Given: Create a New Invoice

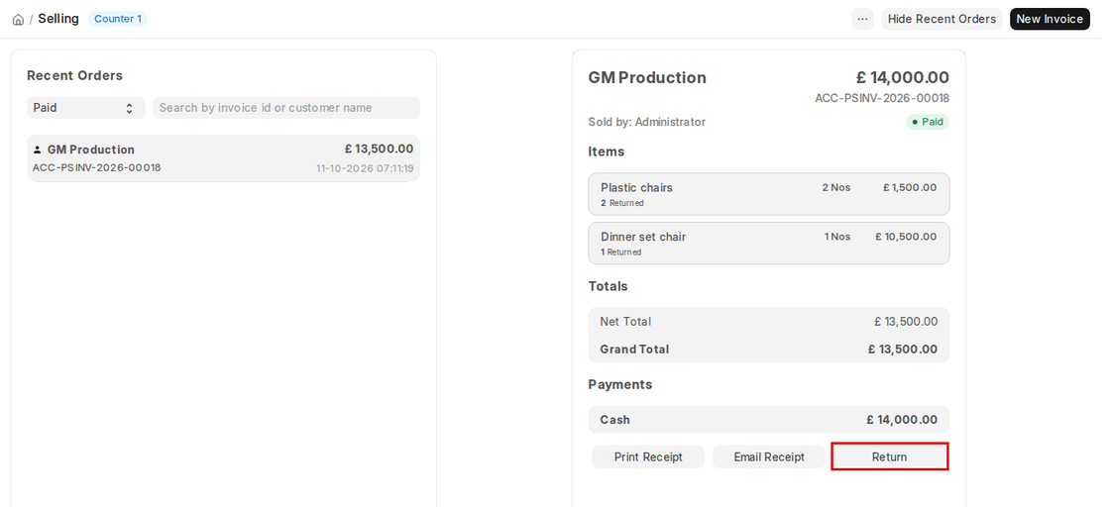Looking at the screenshot, I should click(1050, 19).
